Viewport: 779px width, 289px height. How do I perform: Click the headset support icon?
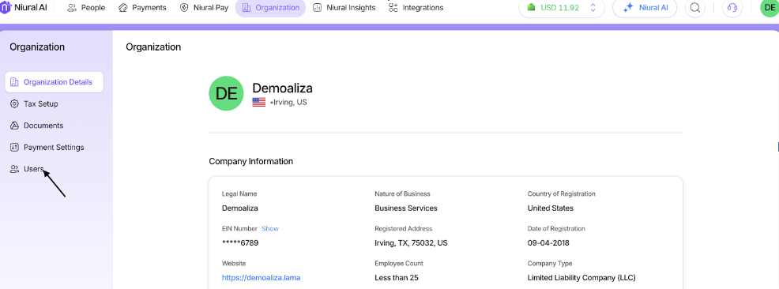pyautogui.click(x=732, y=7)
